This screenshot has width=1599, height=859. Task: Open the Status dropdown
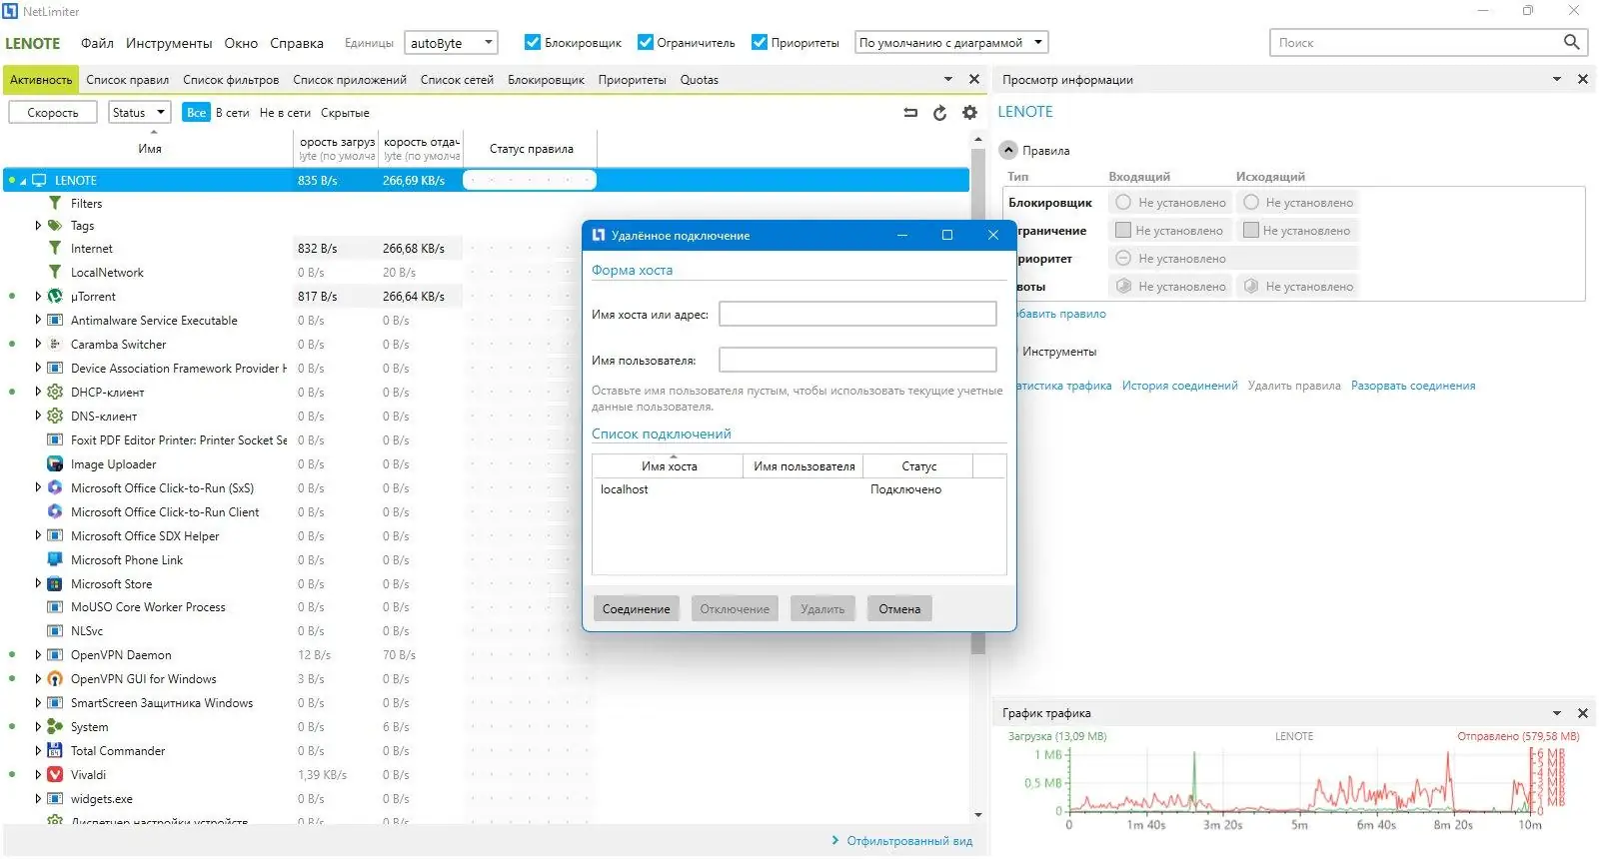[x=139, y=113]
